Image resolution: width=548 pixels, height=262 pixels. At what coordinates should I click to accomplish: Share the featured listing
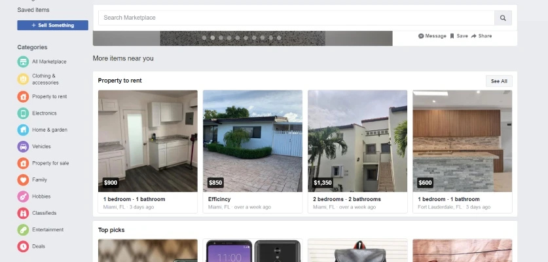pyautogui.click(x=482, y=36)
